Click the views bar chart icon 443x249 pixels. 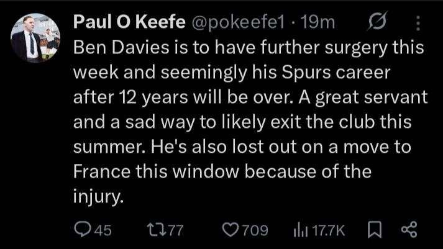(299, 230)
